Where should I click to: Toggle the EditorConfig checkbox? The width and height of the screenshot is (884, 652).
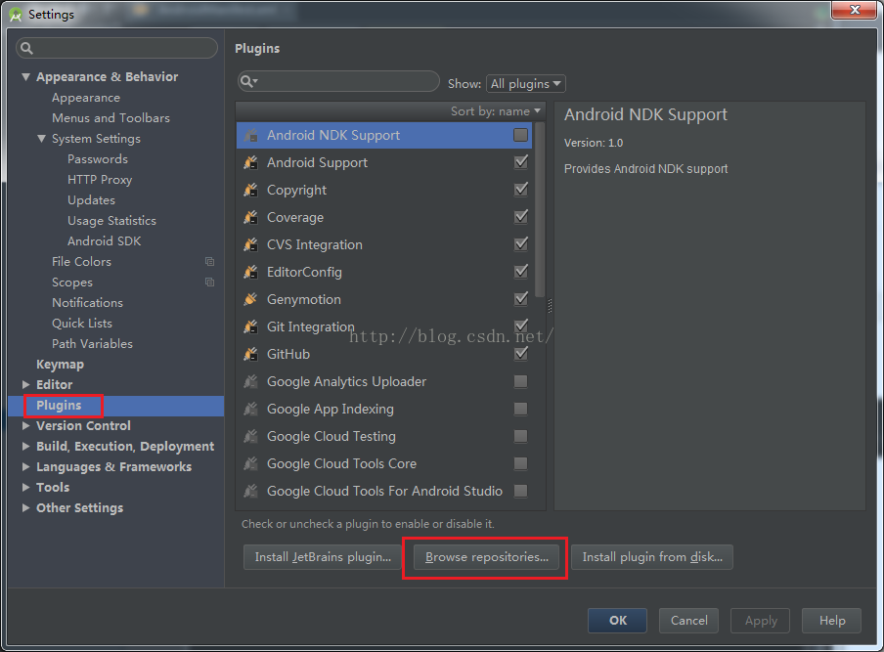tap(521, 272)
